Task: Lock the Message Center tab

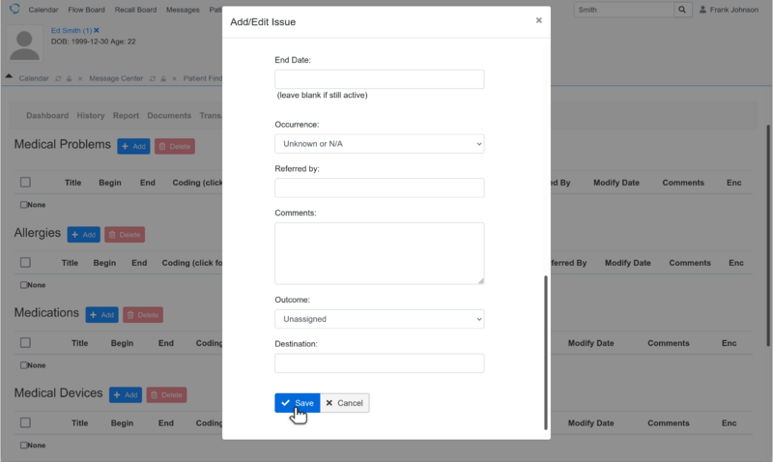Action: [x=163, y=77]
